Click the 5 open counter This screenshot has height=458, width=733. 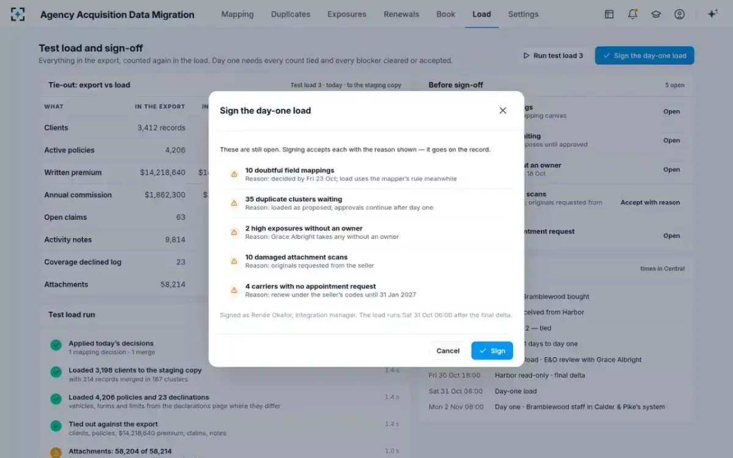tap(675, 85)
